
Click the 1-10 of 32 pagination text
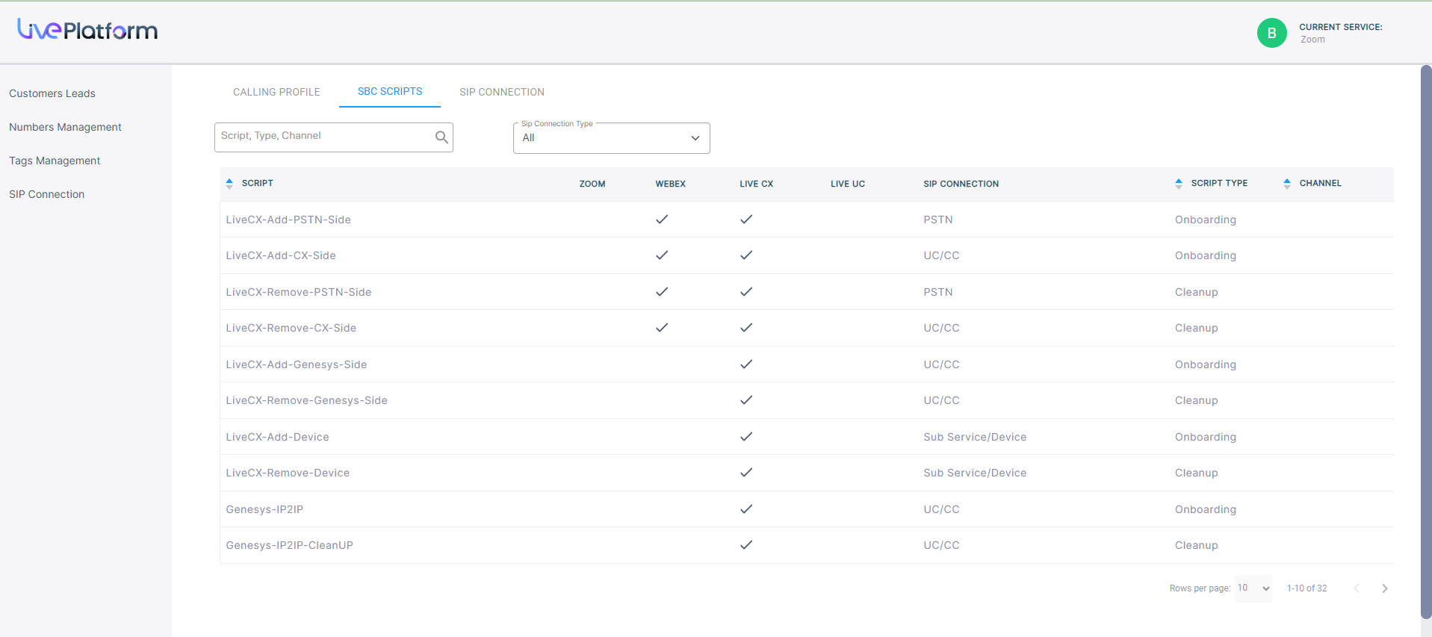pos(1307,588)
